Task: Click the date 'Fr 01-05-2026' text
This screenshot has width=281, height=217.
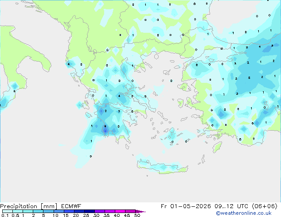Action: tap(186, 206)
